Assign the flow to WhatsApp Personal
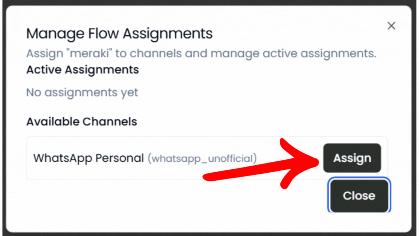419x236 pixels. click(352, 158)
